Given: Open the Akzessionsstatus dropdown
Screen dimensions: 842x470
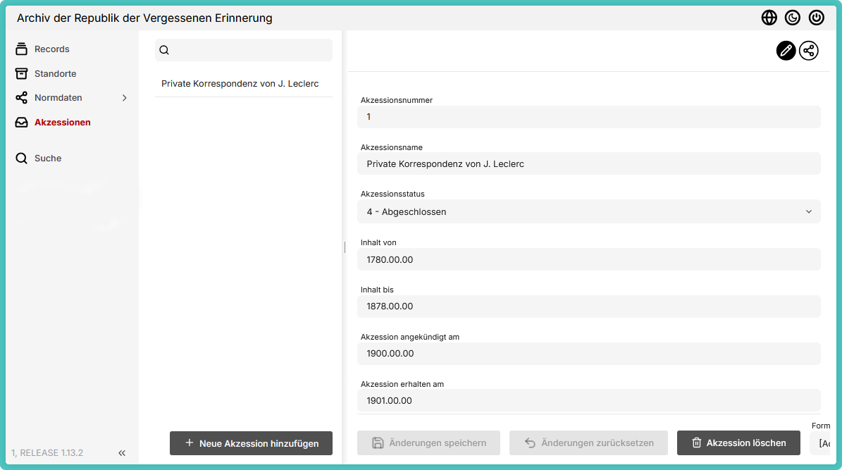Looking at the screenshot, I should (588, 211).
